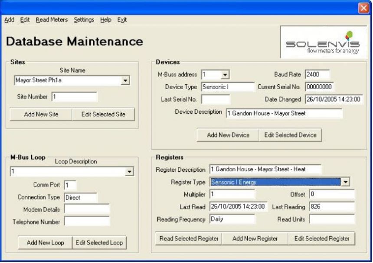The width and height of the screenshot is (373, 263).
Task: Click the empty Read Units field
Action: click(332, 219)
